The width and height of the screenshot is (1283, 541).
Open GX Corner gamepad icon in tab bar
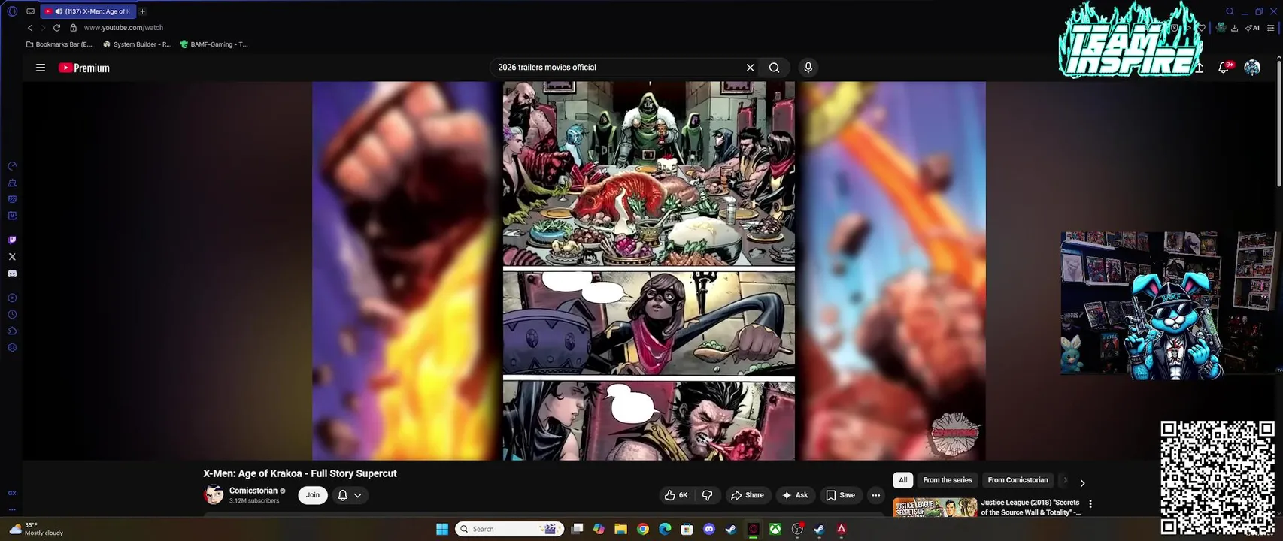click(x=30, y=11)
